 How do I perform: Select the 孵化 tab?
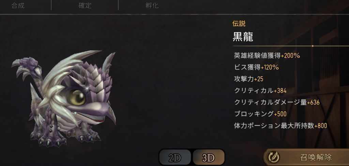tap(152, 5)
